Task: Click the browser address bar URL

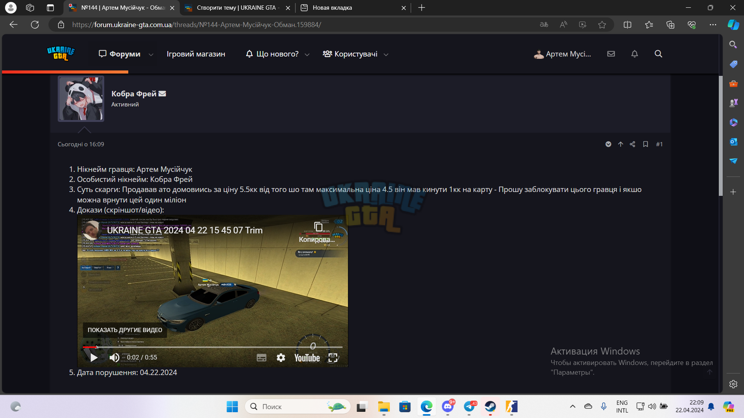Action: [196, 25]
